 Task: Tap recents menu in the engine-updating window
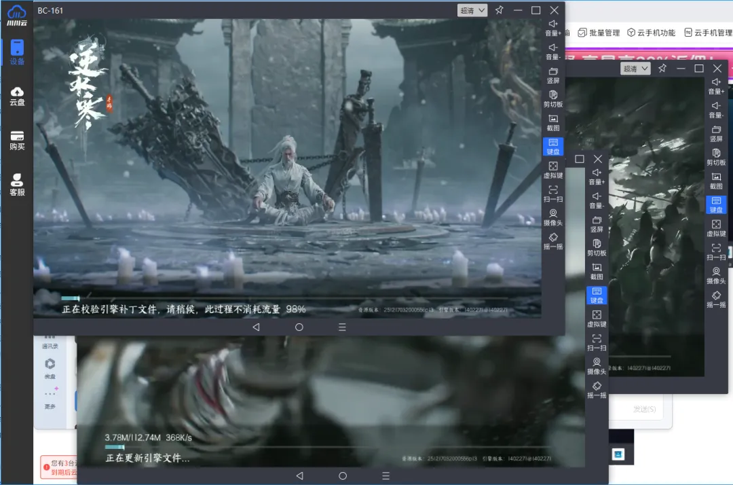click(386, 475)
